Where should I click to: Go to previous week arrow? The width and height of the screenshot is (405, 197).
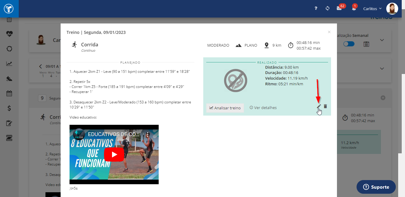(x=41, y=66)
